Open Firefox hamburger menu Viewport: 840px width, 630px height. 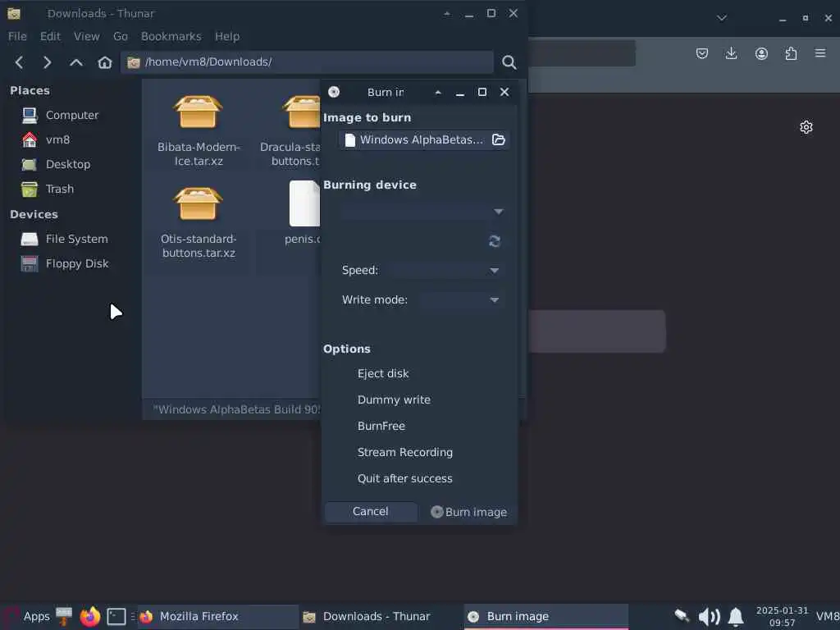click(820, 53)
